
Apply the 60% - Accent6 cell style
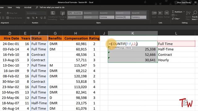[75, 13]
